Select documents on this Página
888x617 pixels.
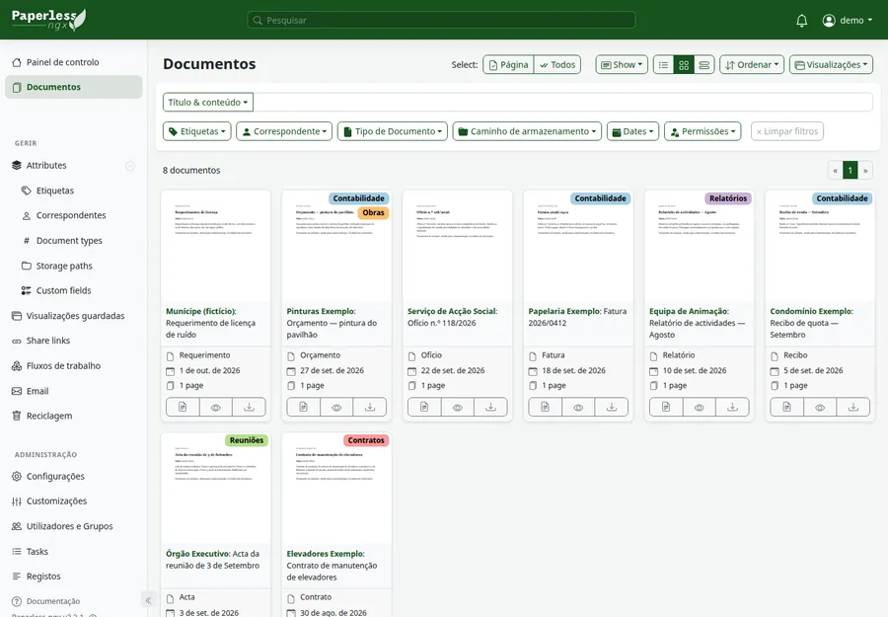point(508,64)
